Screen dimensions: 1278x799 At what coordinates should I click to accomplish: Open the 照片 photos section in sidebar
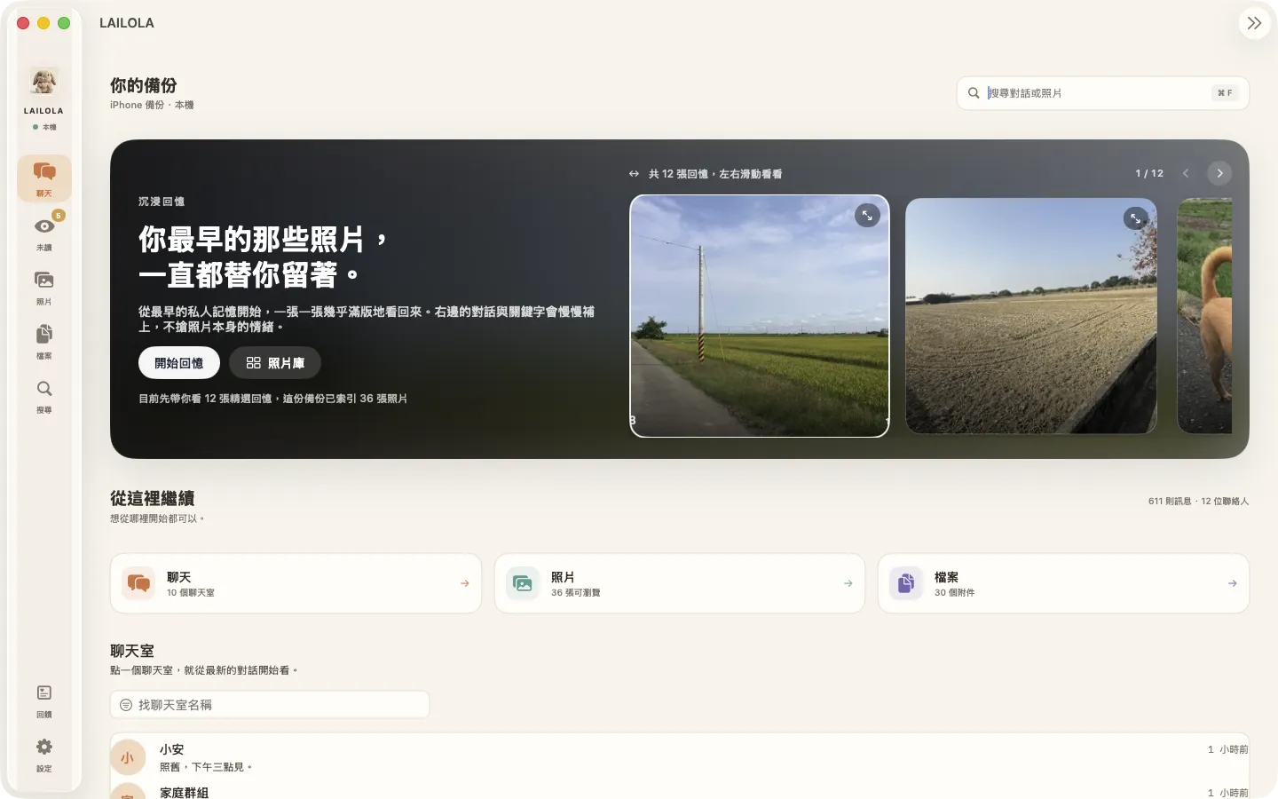[44, 286]
